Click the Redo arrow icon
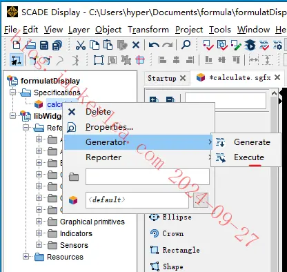This screenshot has height=272, width=287. point(168,45)
